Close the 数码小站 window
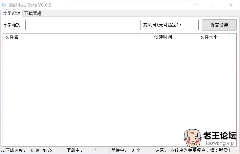This screenshot has width=240, height=154. pos(231,5)
